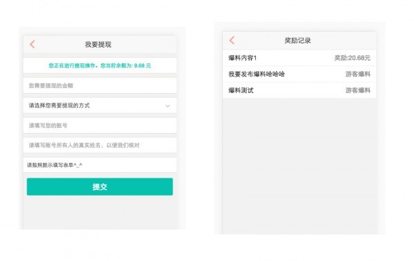414x261 pixels.
Task: Open the 我要发布爆料哈哈哈 record row
Action: pos(299,74)
